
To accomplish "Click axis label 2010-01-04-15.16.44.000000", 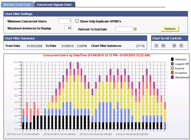I will [x=60, y=134].
